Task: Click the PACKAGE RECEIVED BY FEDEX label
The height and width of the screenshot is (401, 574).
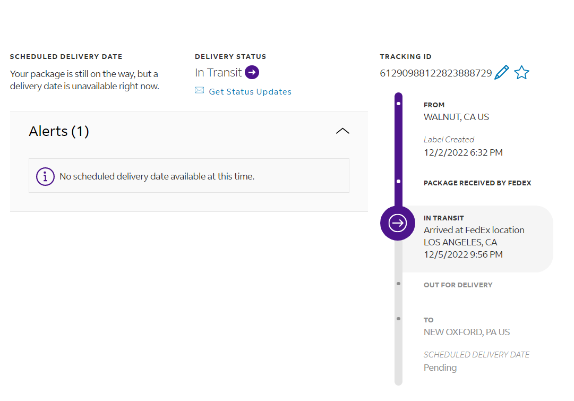Action: (x=477, y=183)
